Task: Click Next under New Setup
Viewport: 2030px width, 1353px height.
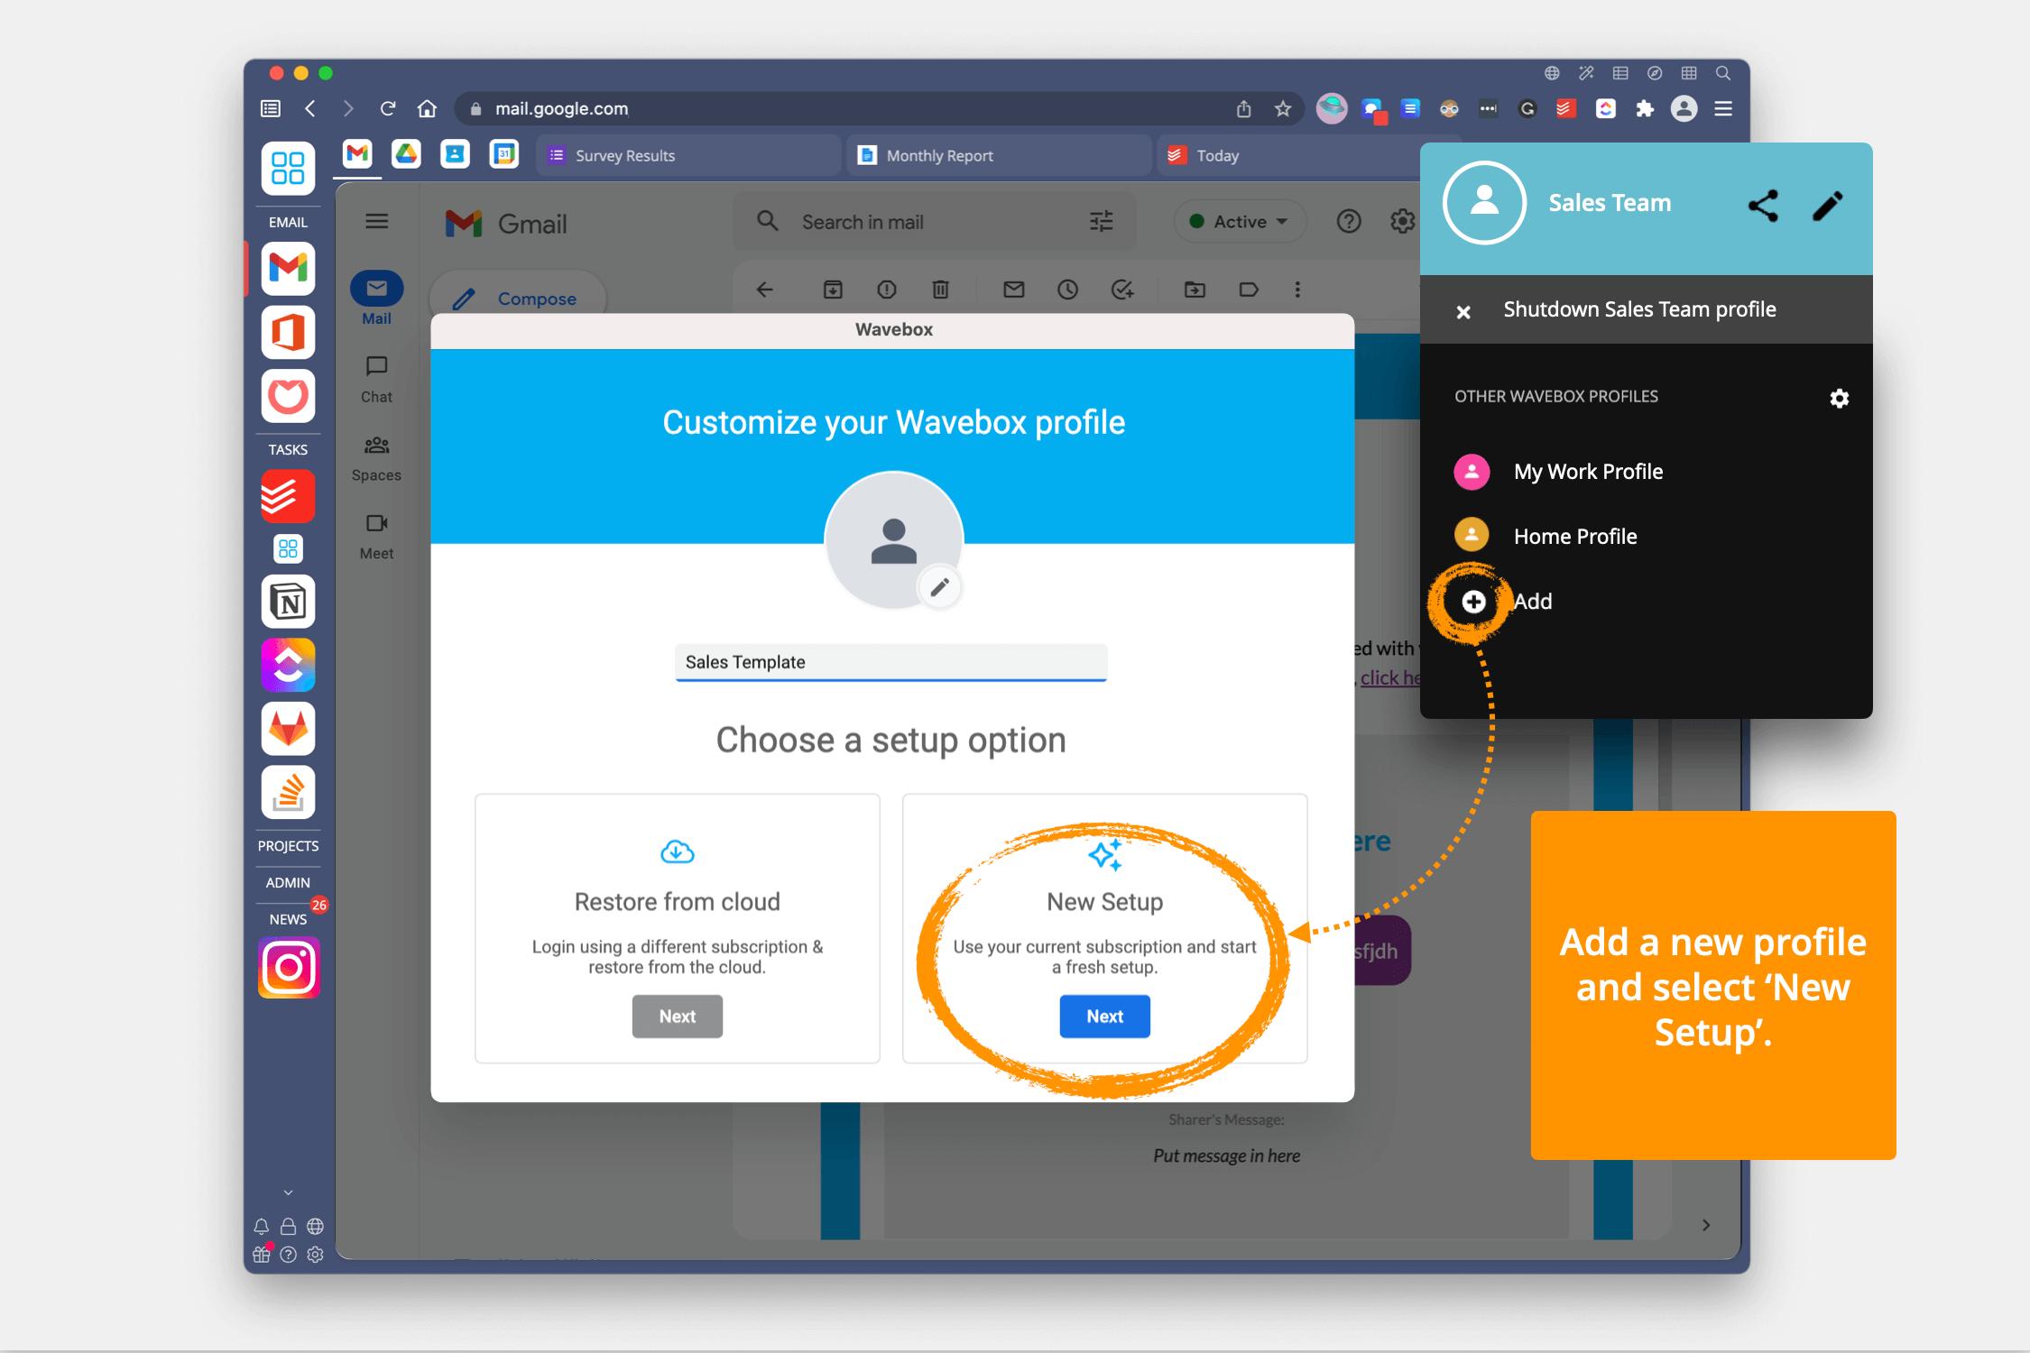Action: [1104, 1017]
